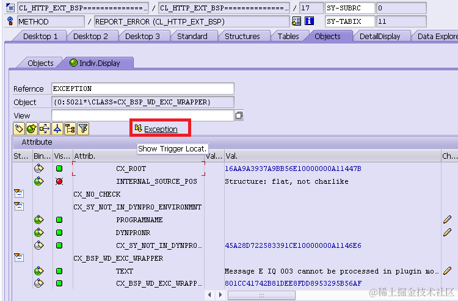Collapse the CX_NO_CHECK class section
This screenshot has width=458, height=301.
[x=19, y=194]
